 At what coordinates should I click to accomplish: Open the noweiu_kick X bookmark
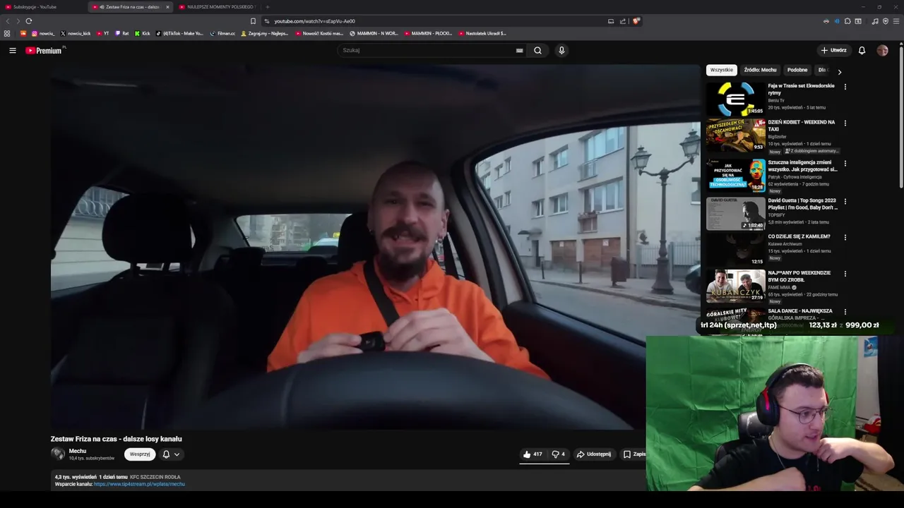point(76,33)
